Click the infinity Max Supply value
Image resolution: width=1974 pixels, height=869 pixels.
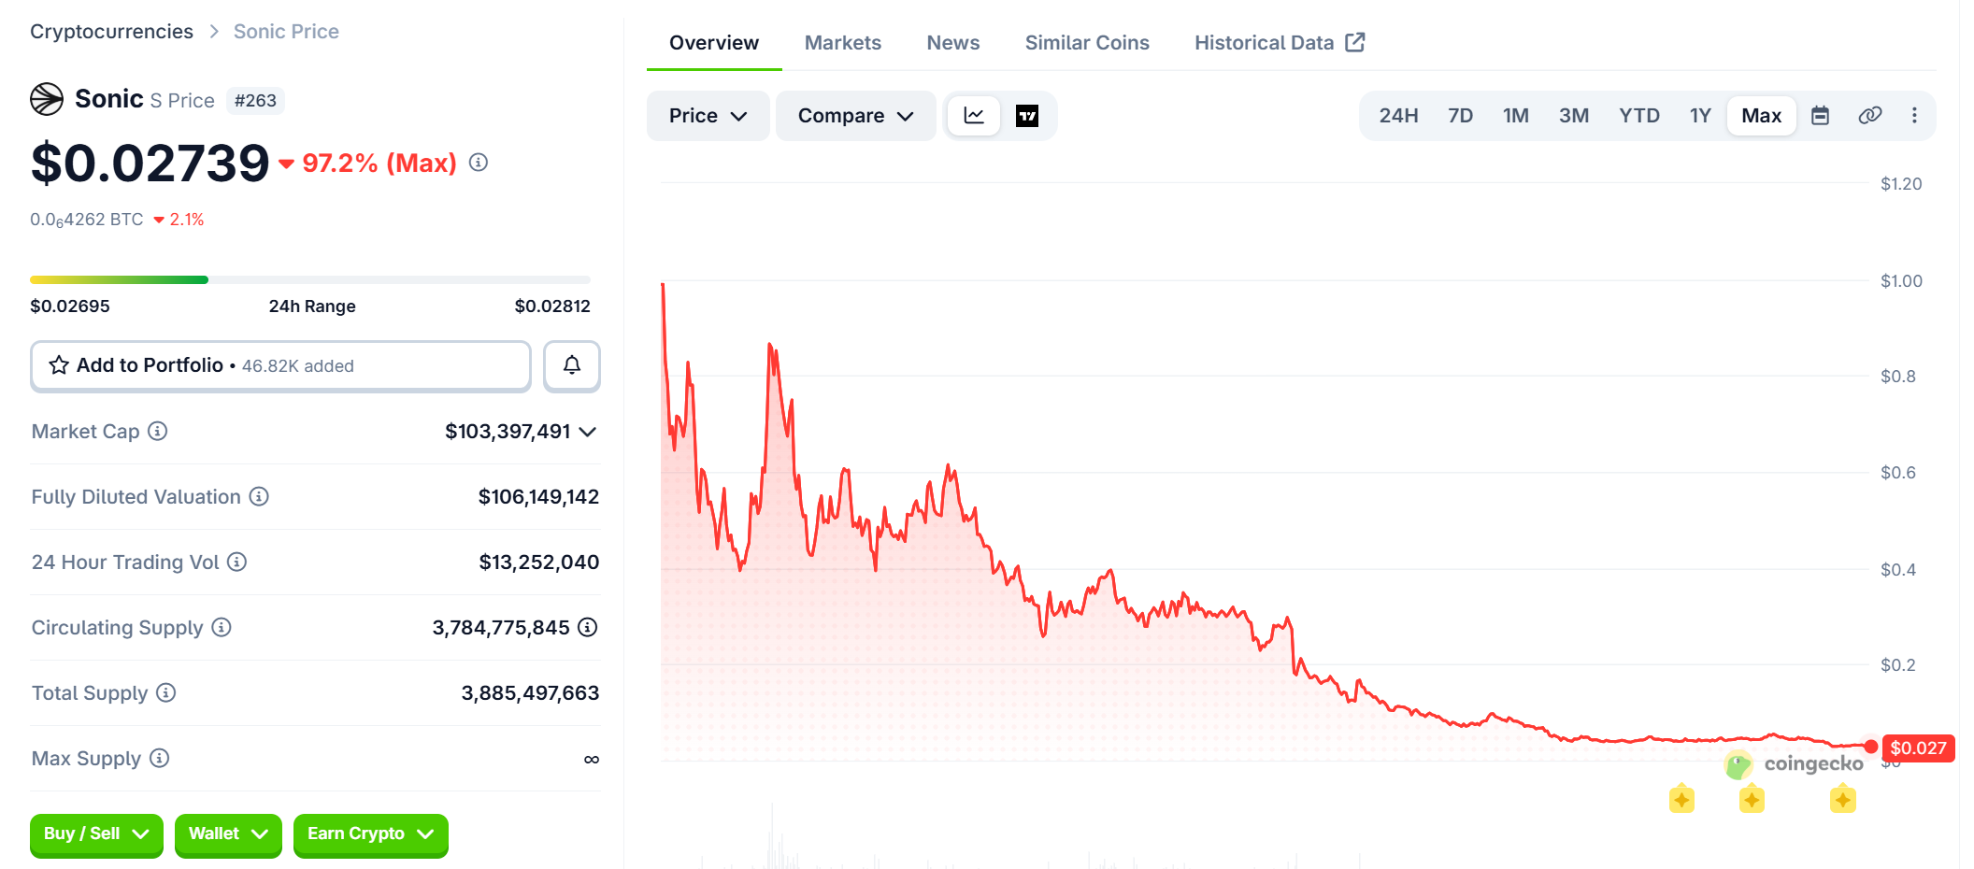[592, 759]
